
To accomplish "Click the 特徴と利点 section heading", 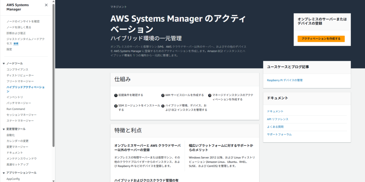I will [128, 131].
